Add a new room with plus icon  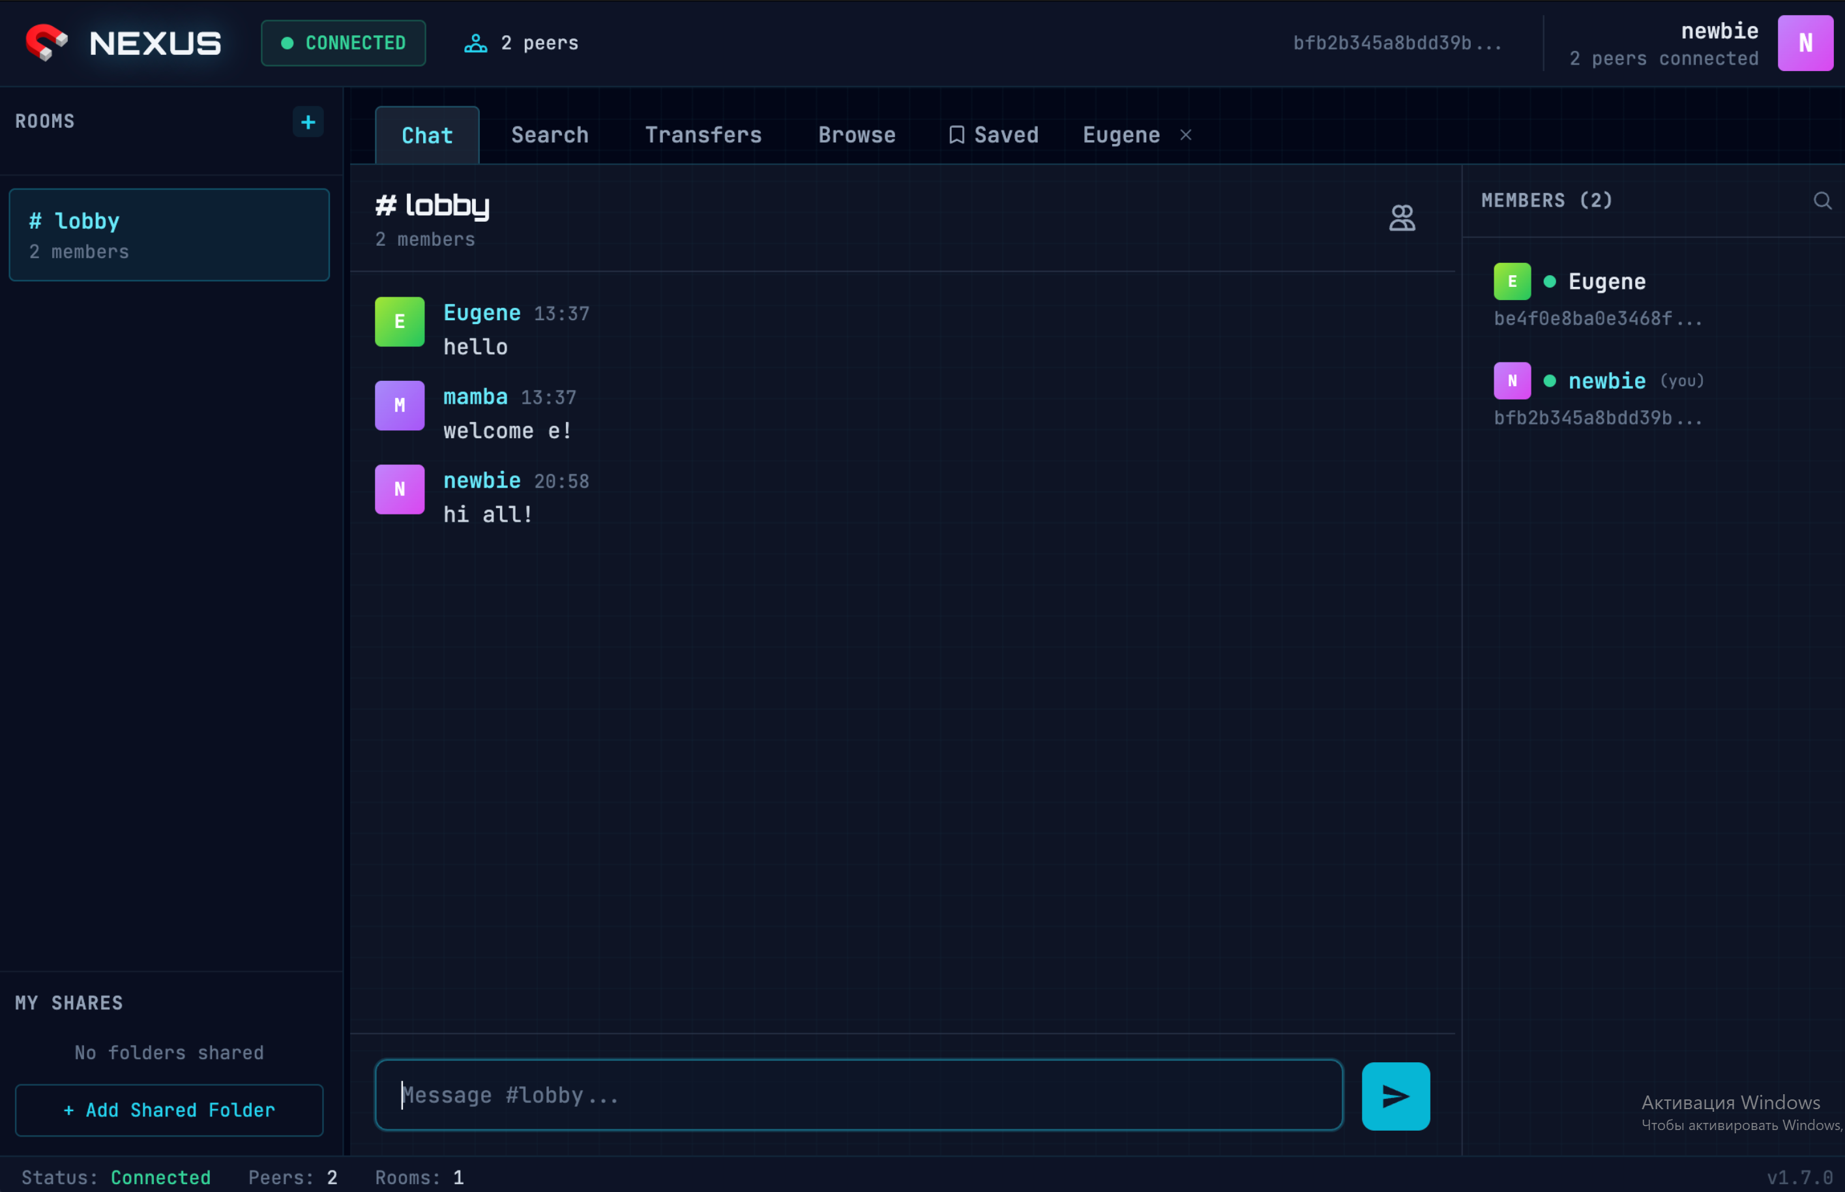[x=308, y=121]
